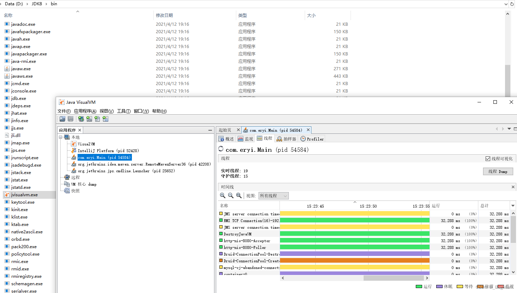Click the Java VisualVM title bar icon

click(62, 102)
